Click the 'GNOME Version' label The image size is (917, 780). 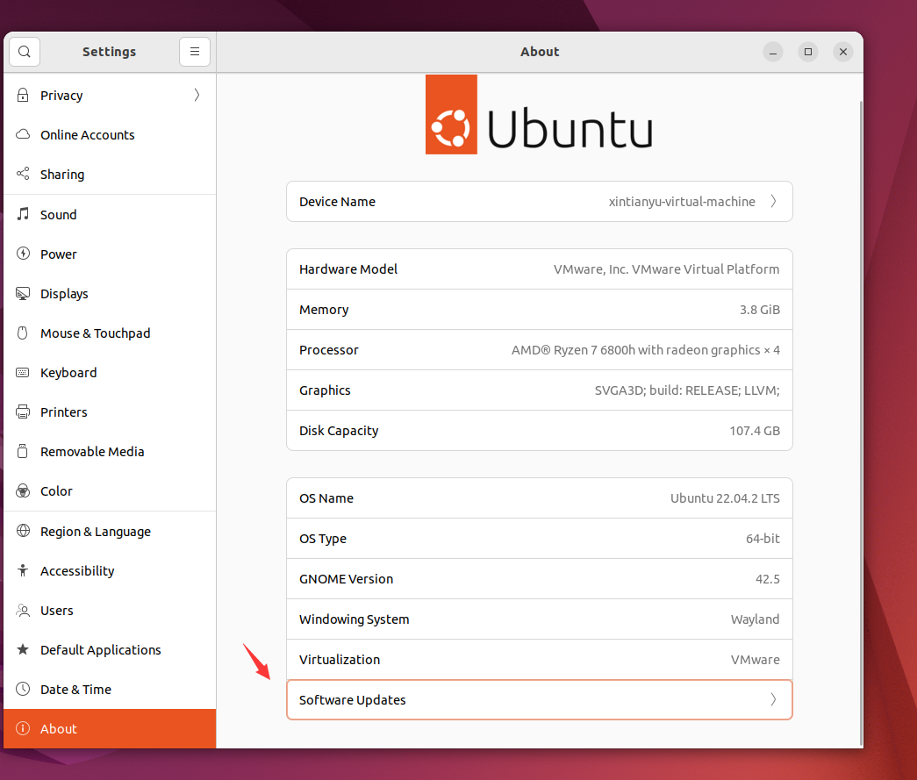[347, 579]
